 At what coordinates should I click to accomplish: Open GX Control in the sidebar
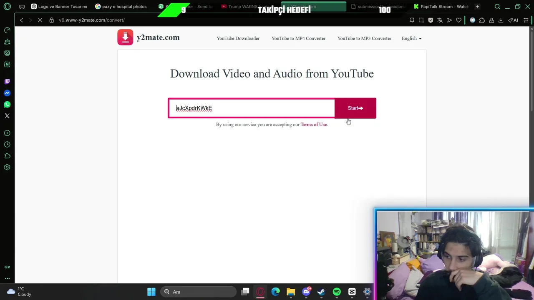coord(7,30)
